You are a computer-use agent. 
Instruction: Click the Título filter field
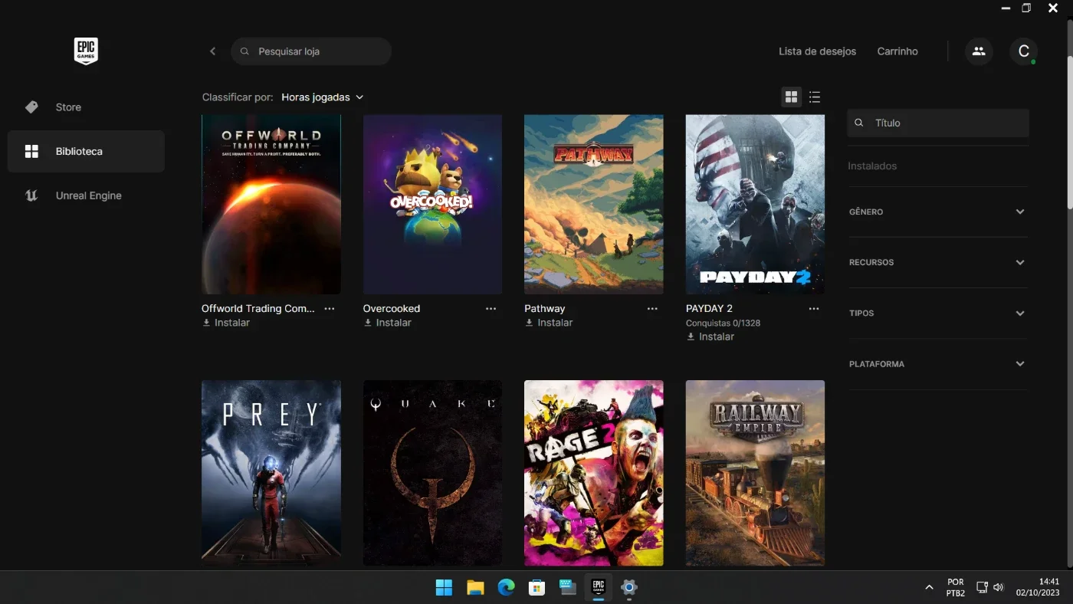938,123
